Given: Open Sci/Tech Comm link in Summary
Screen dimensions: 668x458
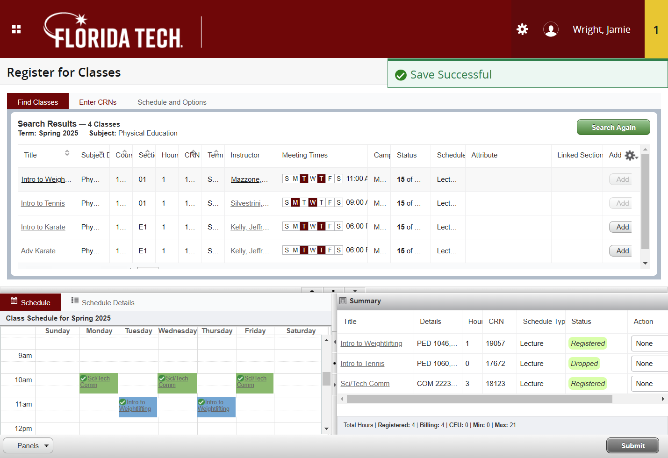Looking at the screenshot, I should [365, 384].
